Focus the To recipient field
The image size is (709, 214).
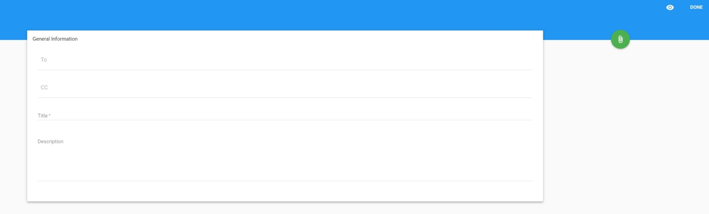(x=285, y=60)
